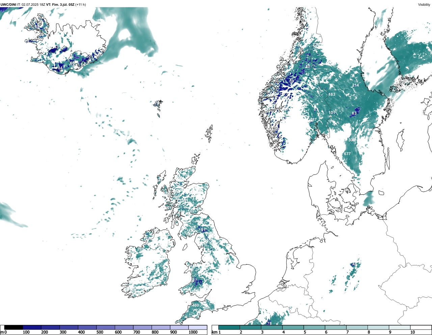Click the '500' legend label
The height and width of the screenshot is (335, 432).
pyautogui.click(x=100, y=332)
